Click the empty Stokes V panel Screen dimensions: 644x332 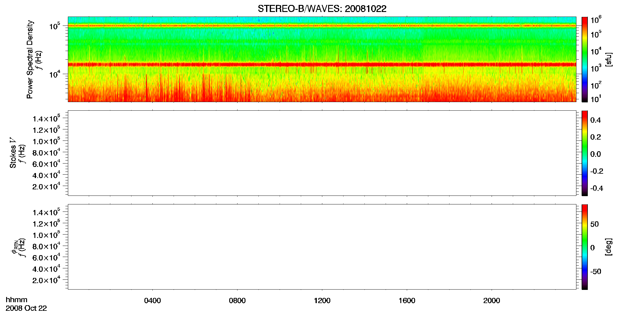point(322,153)
